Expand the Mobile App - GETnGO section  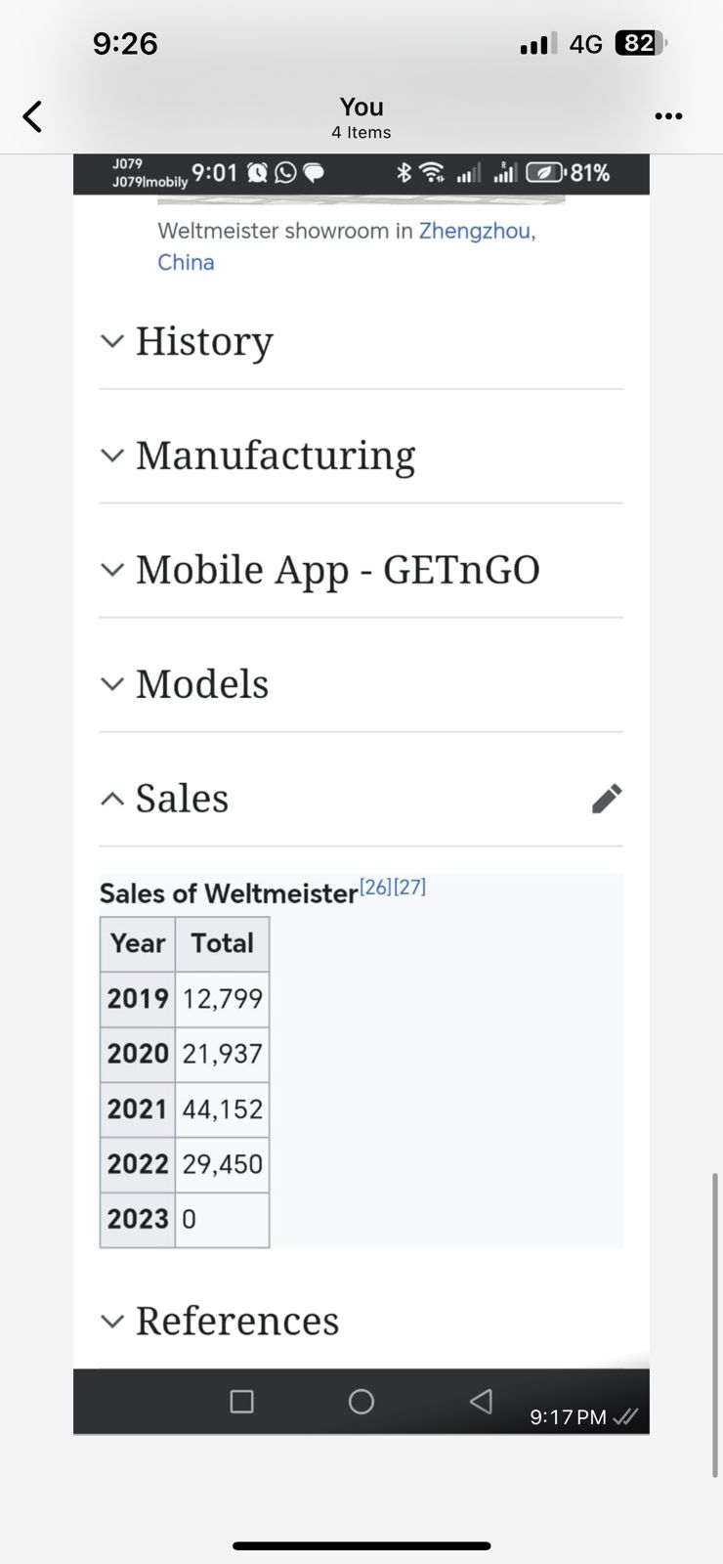(337, 570)
